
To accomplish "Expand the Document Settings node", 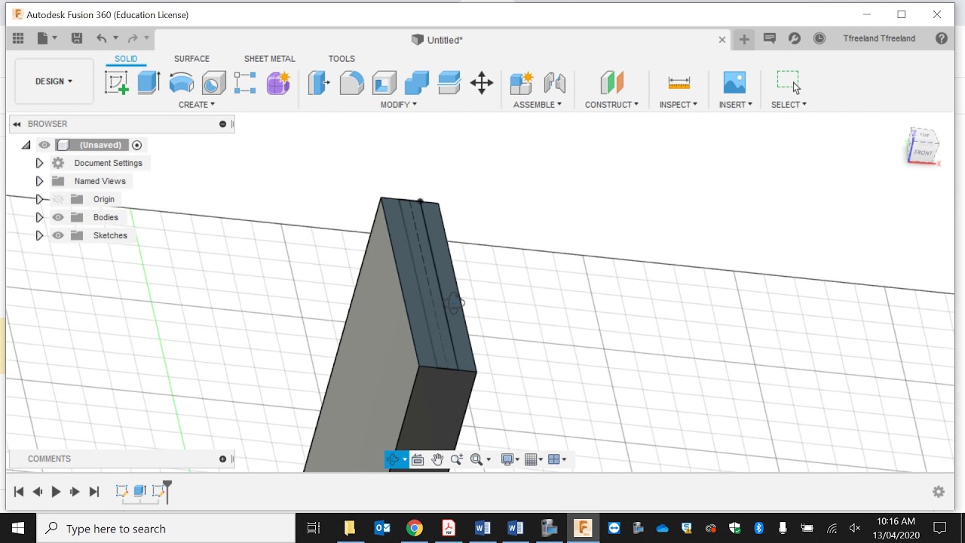I will coord(39,163).
